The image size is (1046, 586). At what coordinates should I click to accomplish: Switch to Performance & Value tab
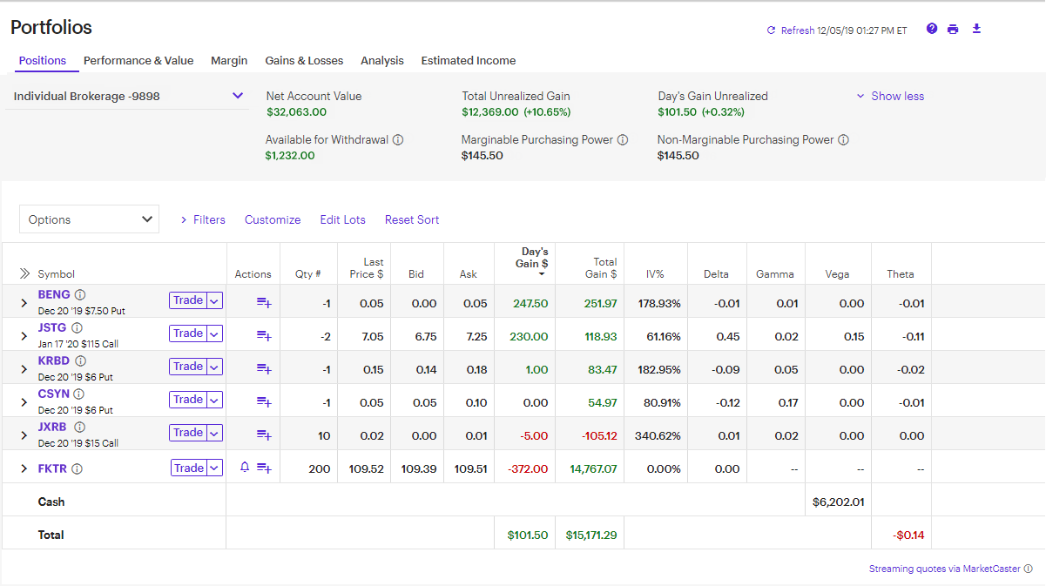[x=138, y=61]
